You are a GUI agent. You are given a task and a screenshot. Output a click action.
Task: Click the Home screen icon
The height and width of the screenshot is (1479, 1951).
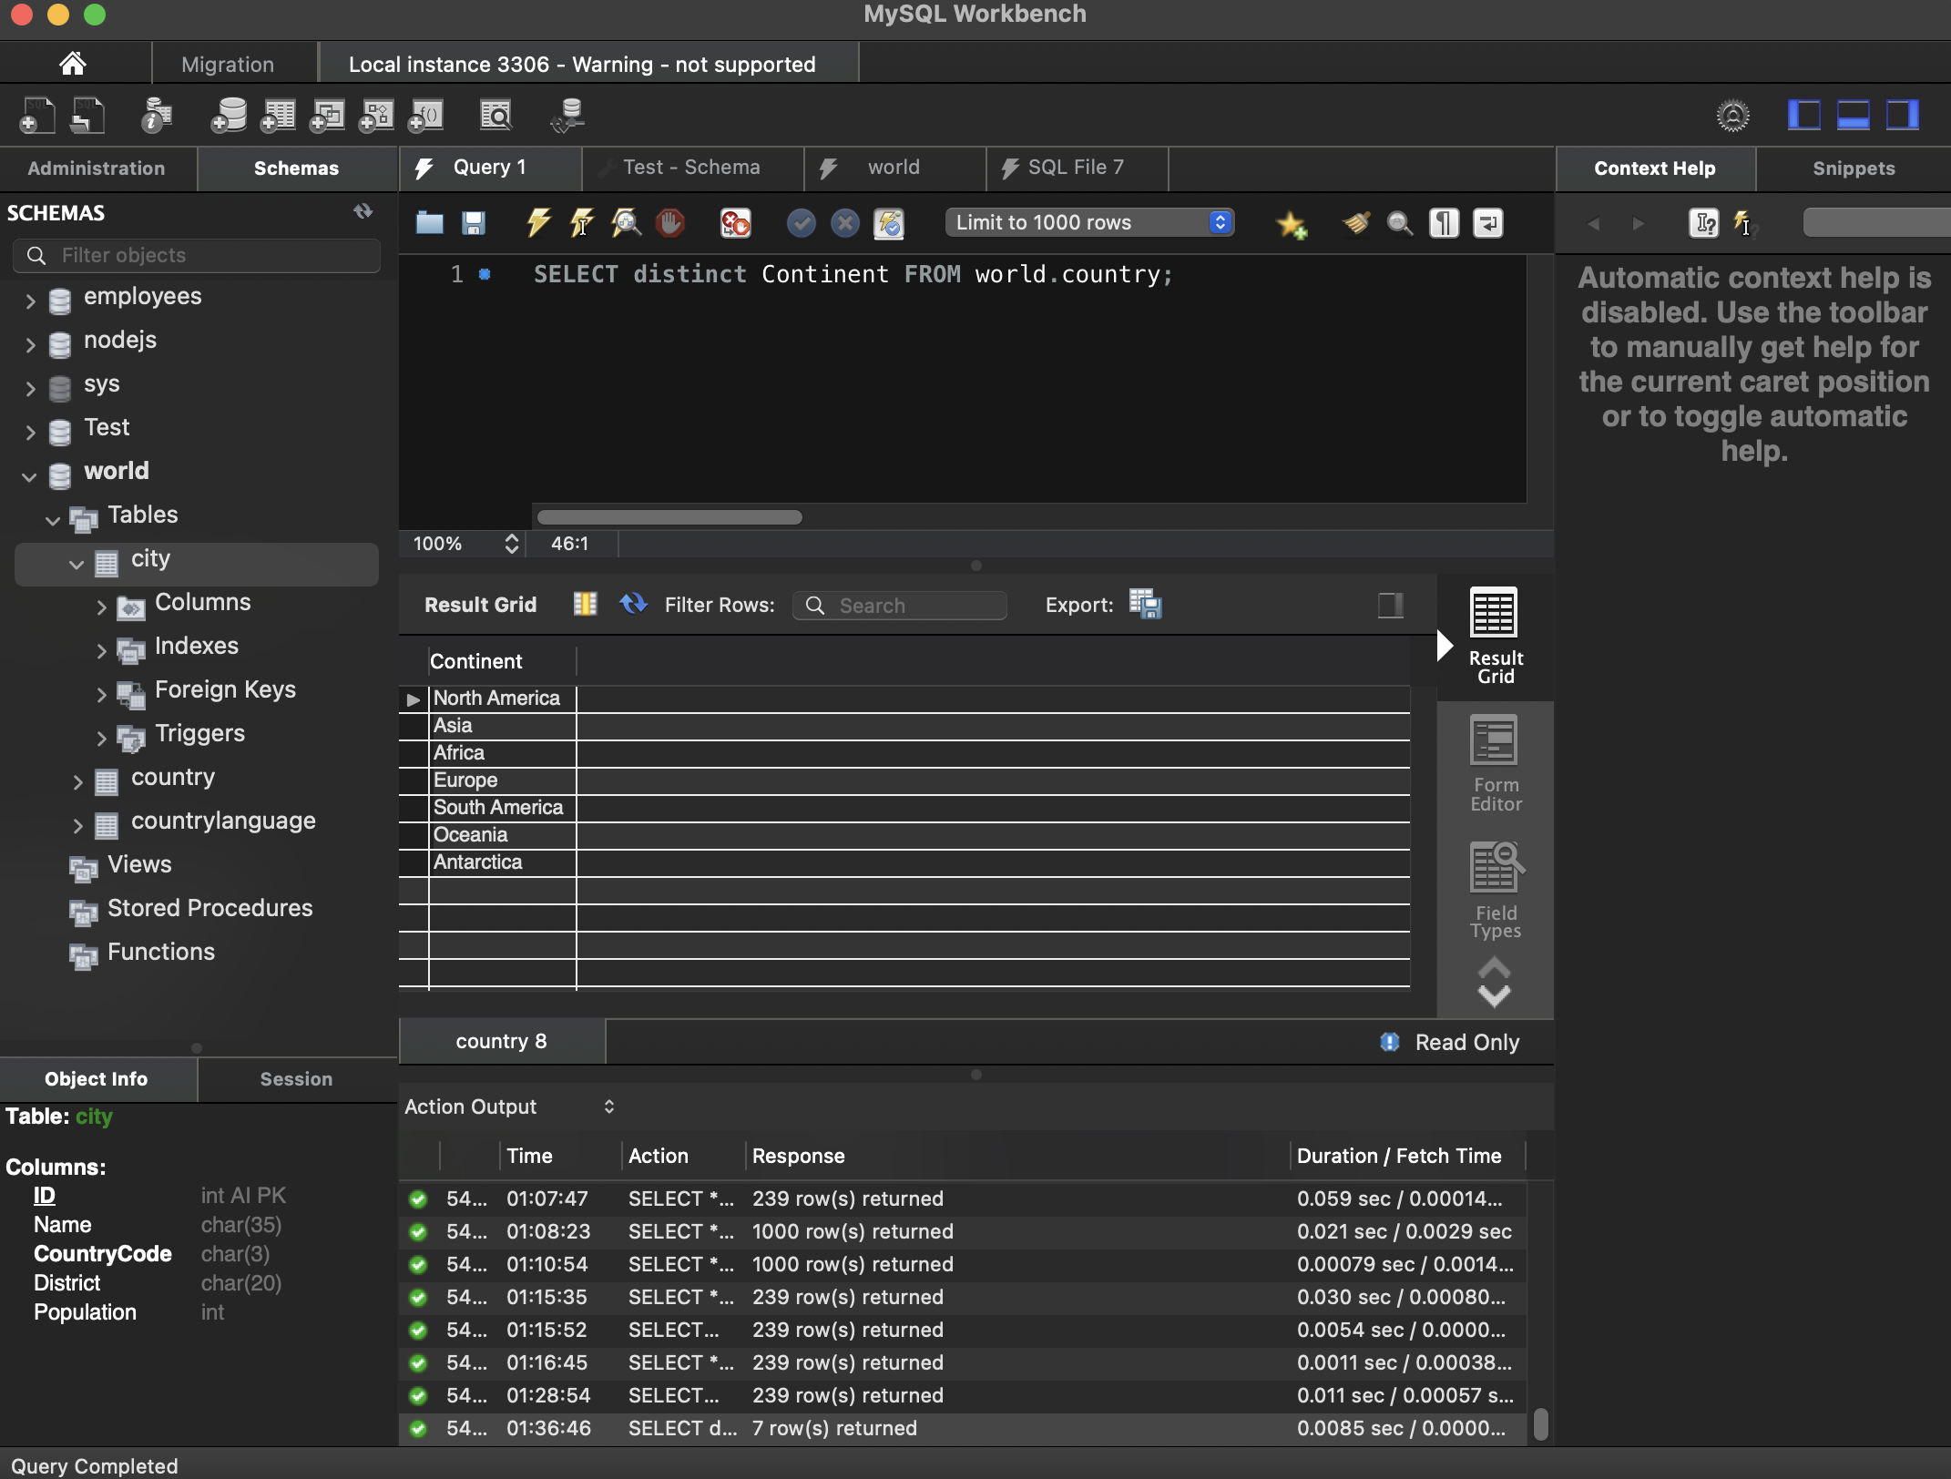click(x=73, y=63)
